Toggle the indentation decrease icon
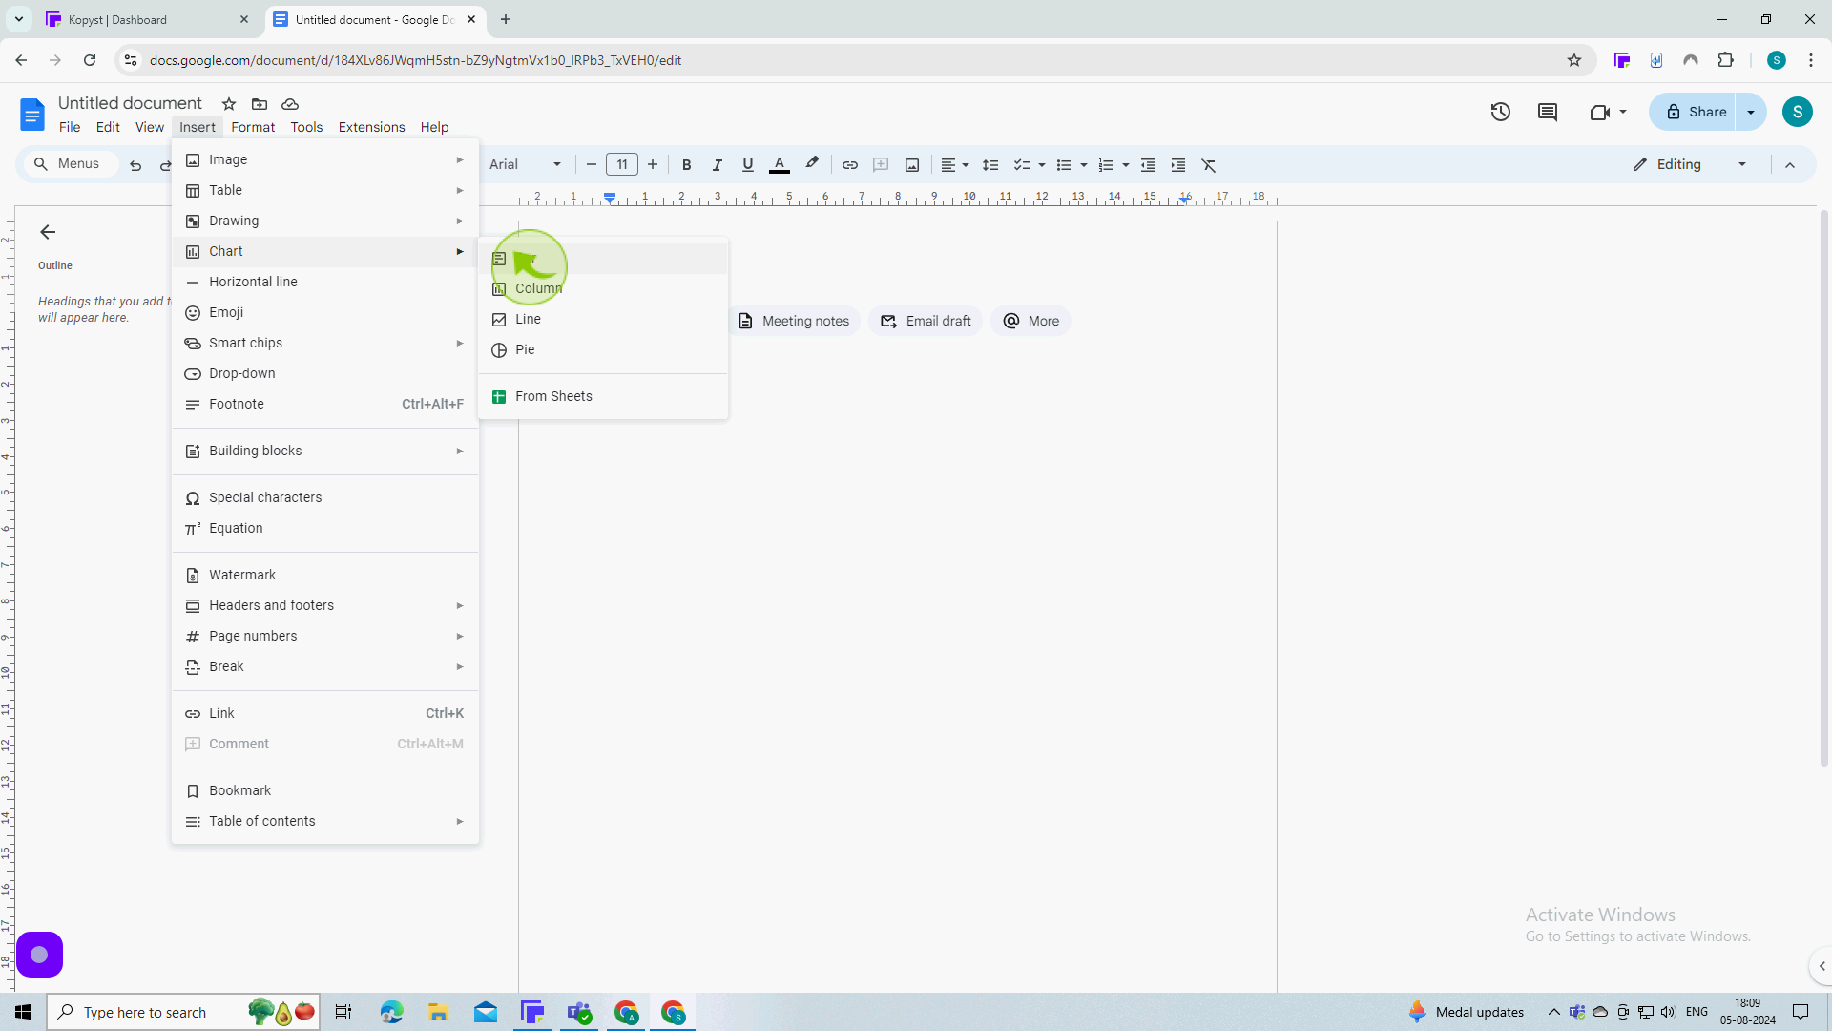1832x1031 pixels. pyautogui.click(x=1148, y=165)
